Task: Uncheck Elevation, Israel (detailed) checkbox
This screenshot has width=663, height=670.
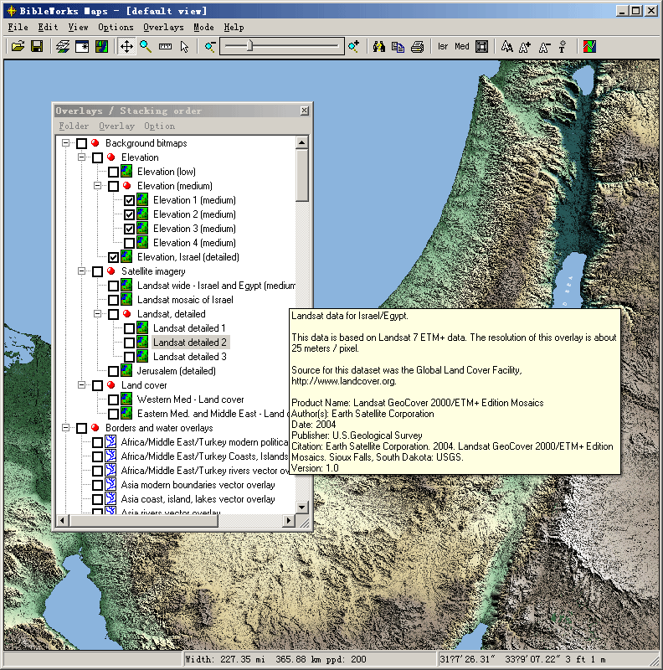Action: [x=113, y=257]
